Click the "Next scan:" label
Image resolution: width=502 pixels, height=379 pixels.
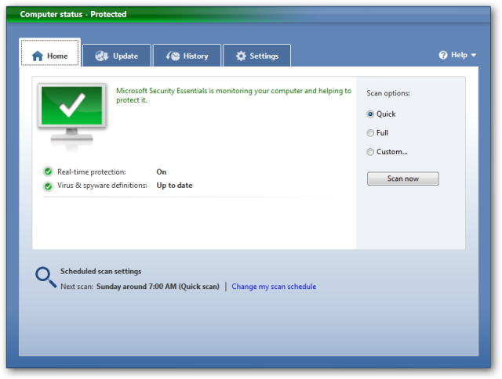[x=77, y=287]
